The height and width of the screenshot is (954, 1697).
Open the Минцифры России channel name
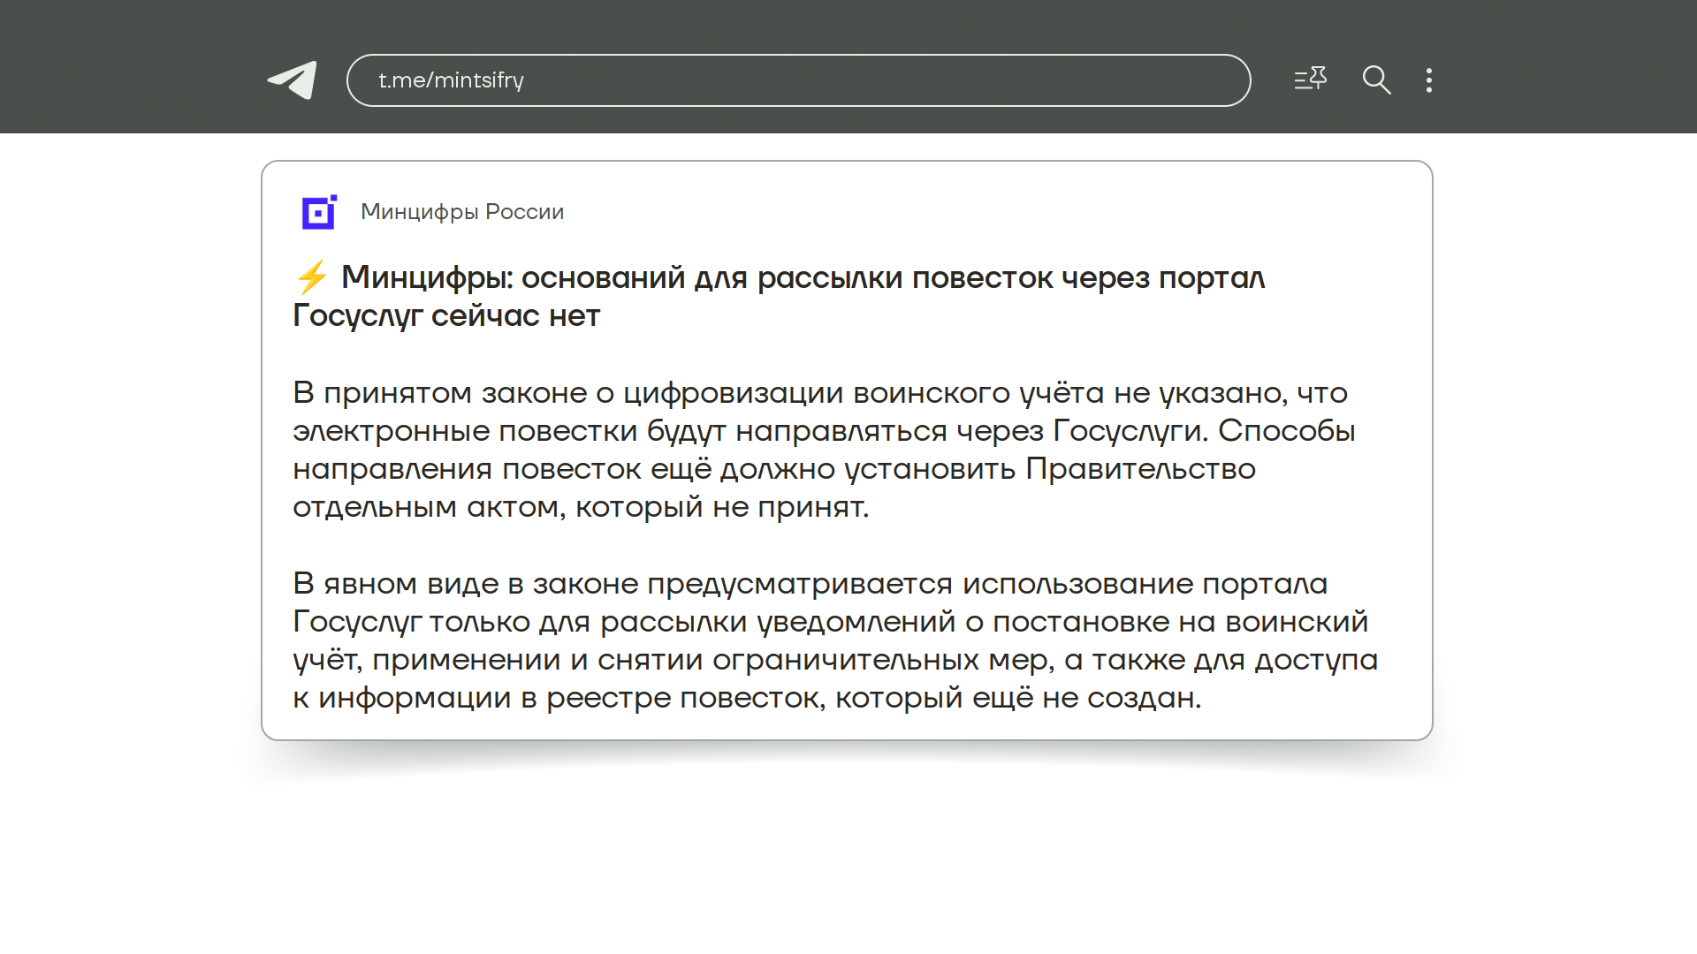point(461,212)
